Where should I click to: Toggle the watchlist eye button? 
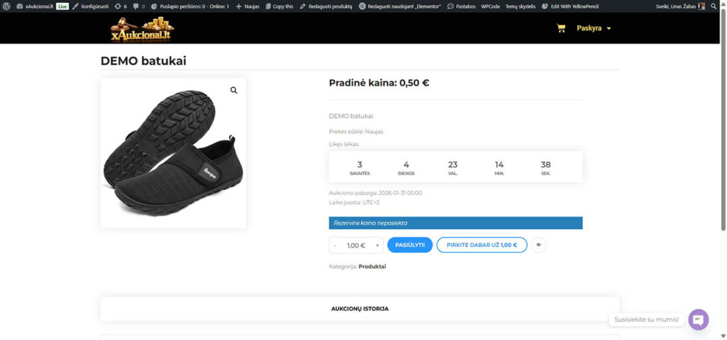538,245
